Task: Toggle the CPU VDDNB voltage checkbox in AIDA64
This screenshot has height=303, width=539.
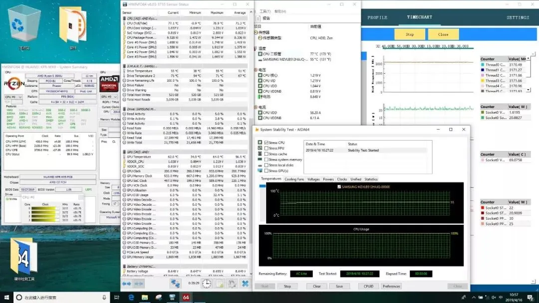Action: tap(260, 91)
